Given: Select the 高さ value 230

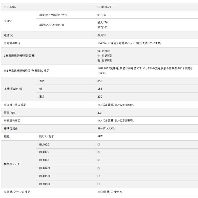Looking at the screenshot, I should 100,97.
